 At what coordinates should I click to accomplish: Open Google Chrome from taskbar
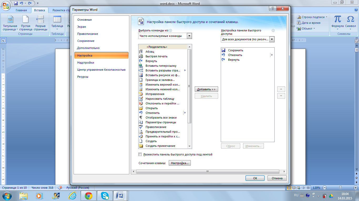point(88,196)
